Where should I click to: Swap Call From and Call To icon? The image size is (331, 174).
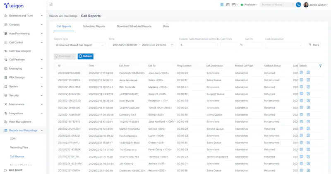click(x=241, y=45)
